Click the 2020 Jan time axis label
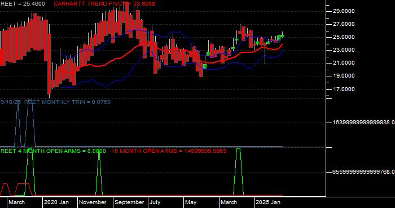This screenshot has height=208, width=395. [x=56, y=202]
